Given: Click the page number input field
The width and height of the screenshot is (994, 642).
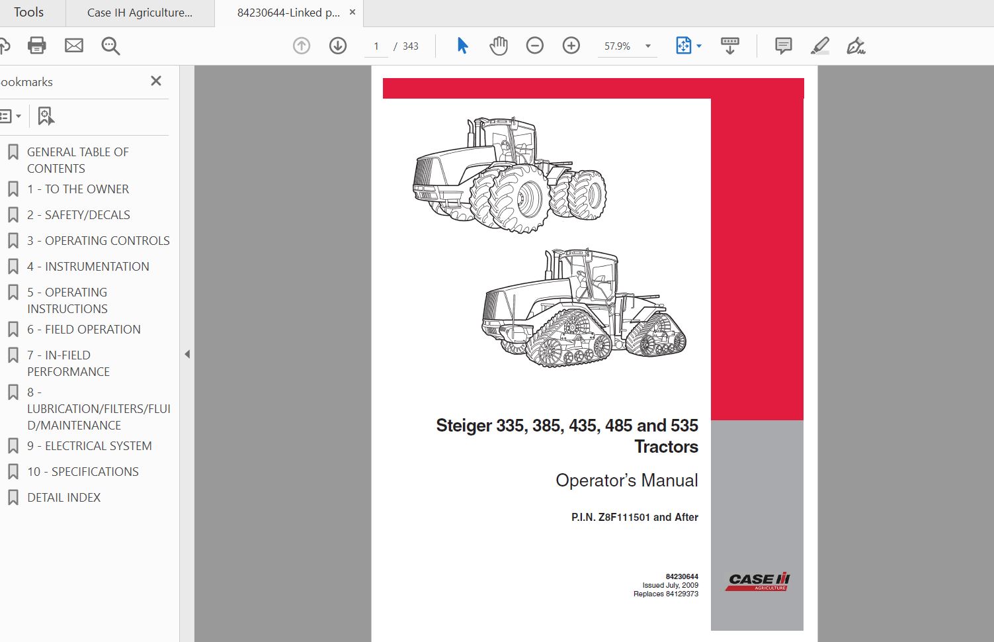Looking at the screenshot, I should [376, 46].
